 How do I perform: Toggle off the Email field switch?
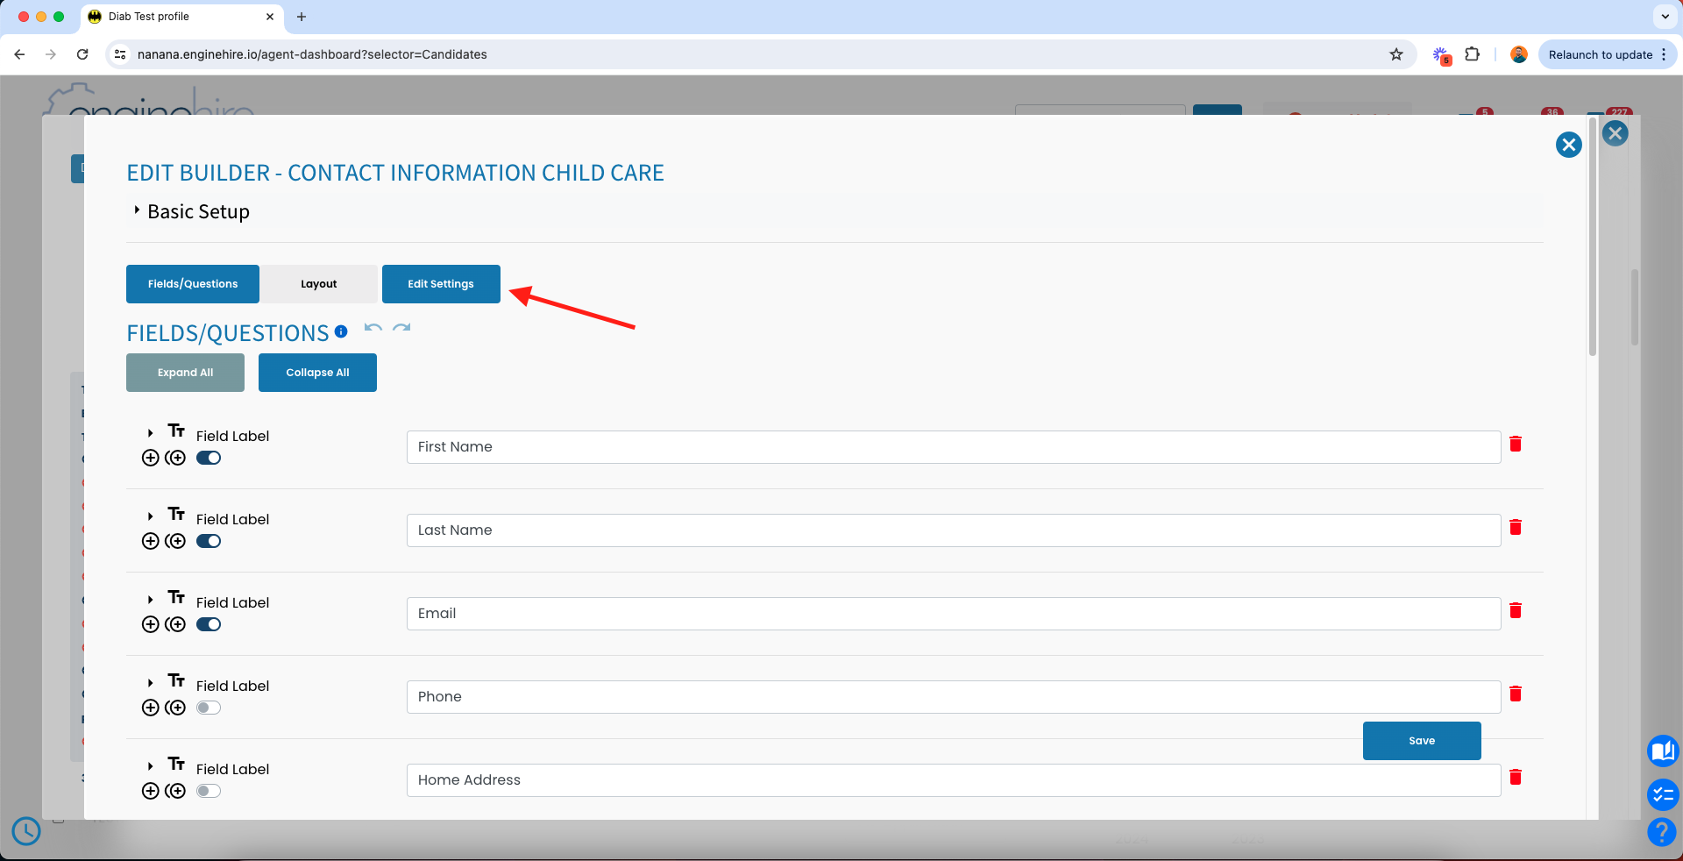[x=209, y=624]
